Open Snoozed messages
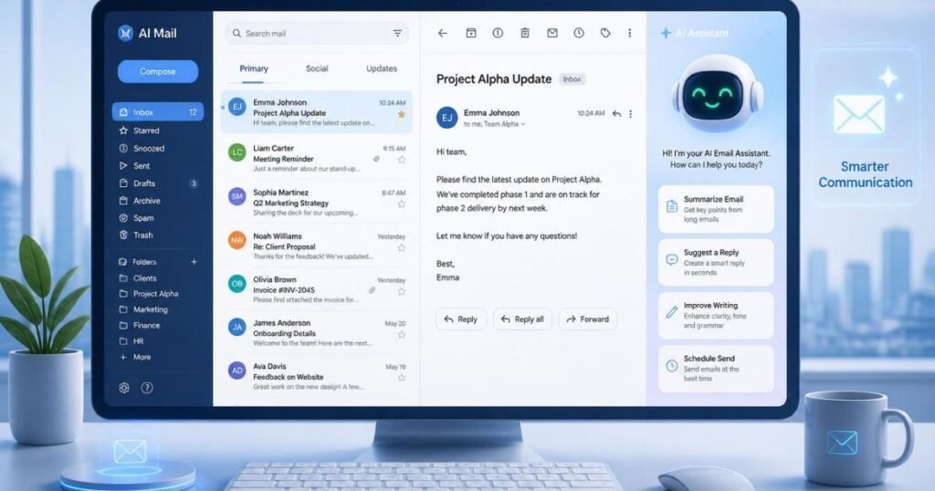 [x=142, y=149]
